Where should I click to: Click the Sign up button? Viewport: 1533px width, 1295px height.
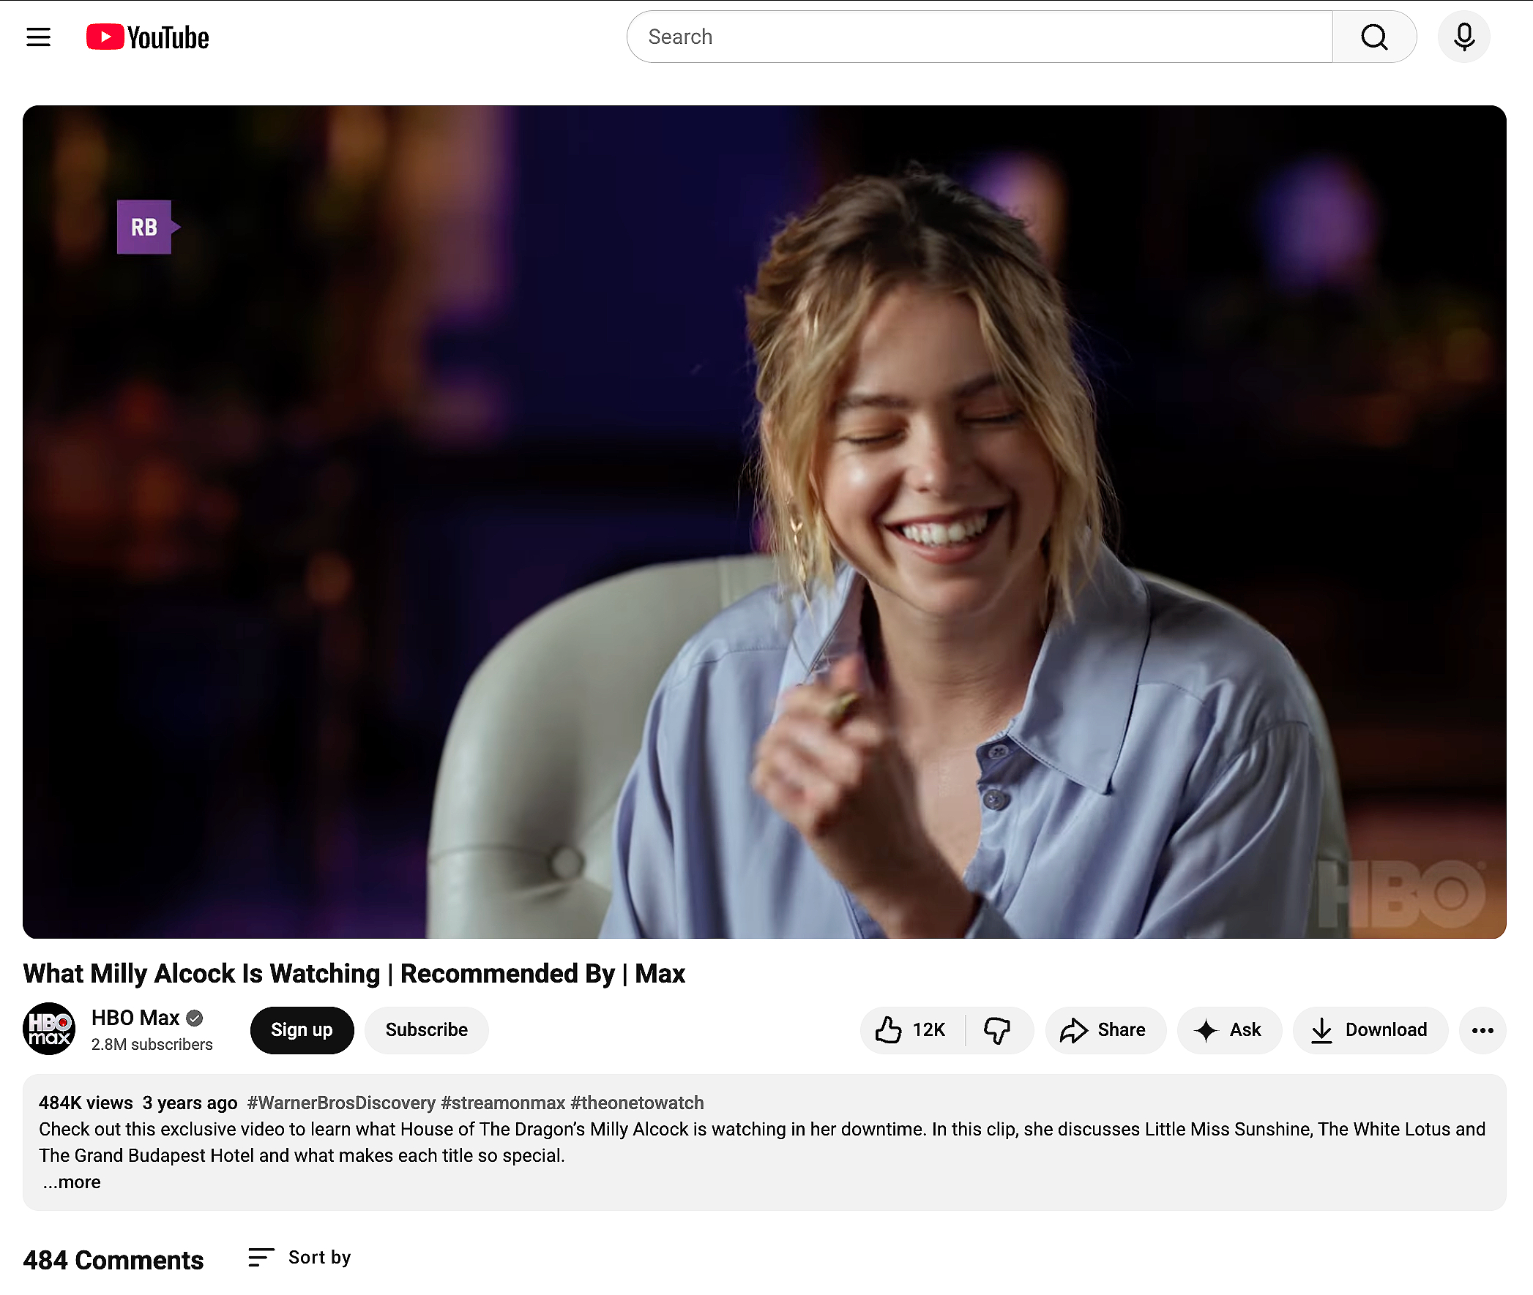301,1030
